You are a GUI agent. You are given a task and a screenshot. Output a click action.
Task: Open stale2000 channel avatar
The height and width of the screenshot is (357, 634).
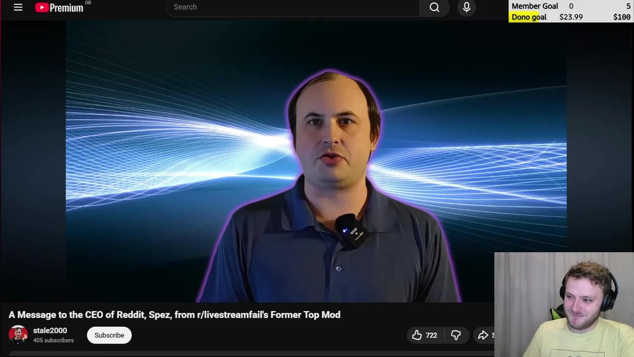(x=18, y=335)
